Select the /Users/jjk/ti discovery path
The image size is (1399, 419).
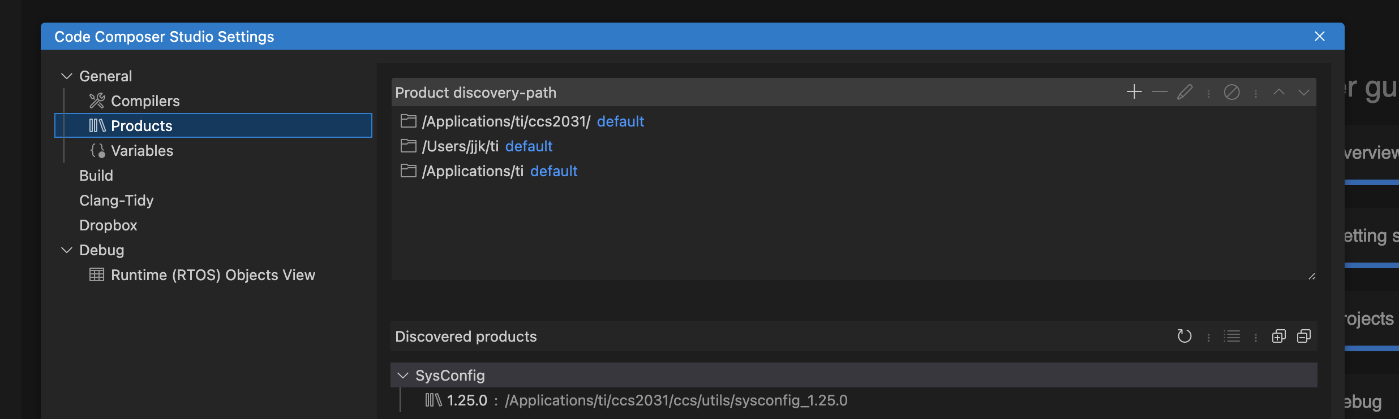(x=460, y=146)
